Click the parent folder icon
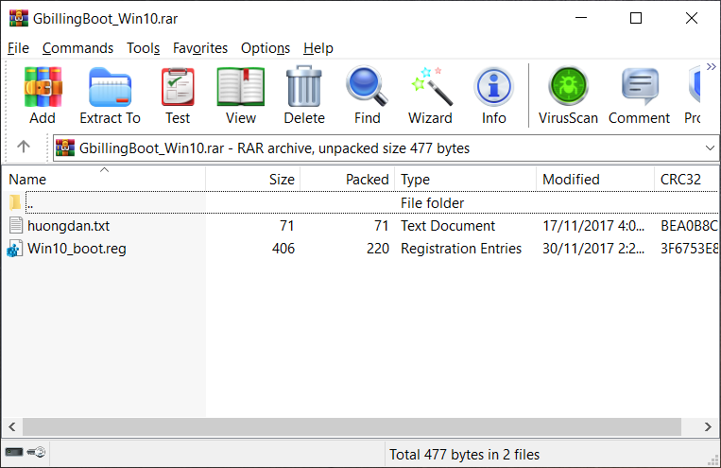This screenshot has height=468, width=721. 15,202
